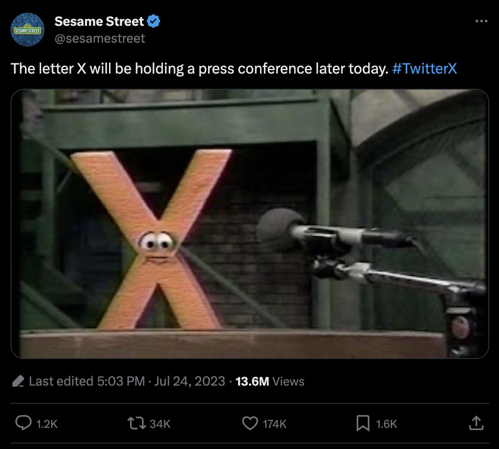The width and height of the screenshot is (499, 449).
Task: Open the #TwitterX hashtag link
Action: 424,69
